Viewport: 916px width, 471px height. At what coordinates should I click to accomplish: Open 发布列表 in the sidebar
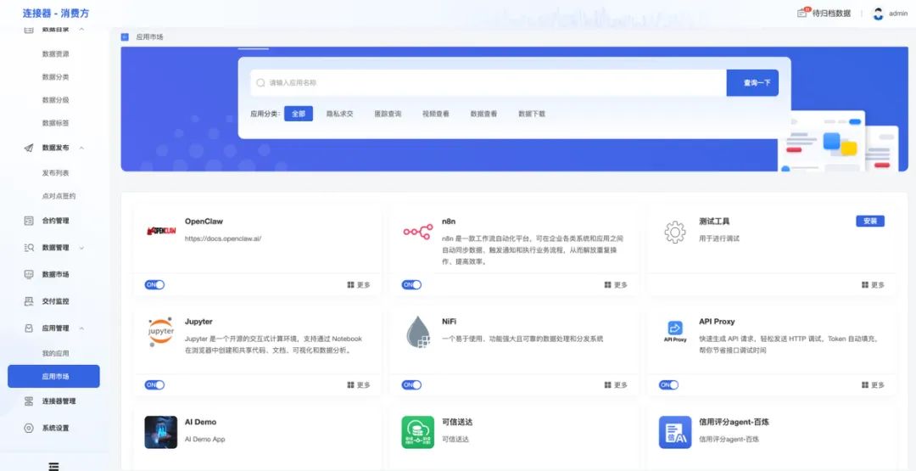[x=55, y=173]
